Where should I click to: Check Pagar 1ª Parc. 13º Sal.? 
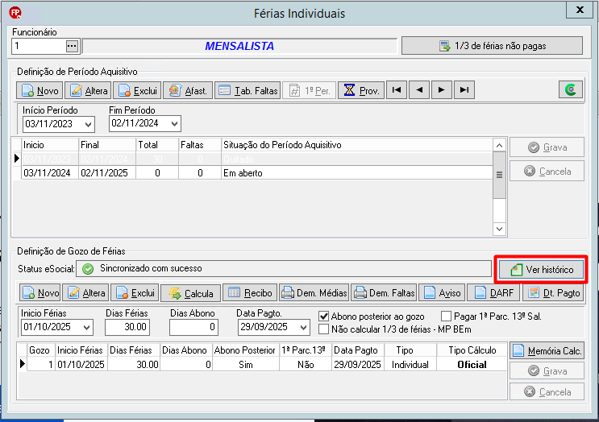point(446,316)
